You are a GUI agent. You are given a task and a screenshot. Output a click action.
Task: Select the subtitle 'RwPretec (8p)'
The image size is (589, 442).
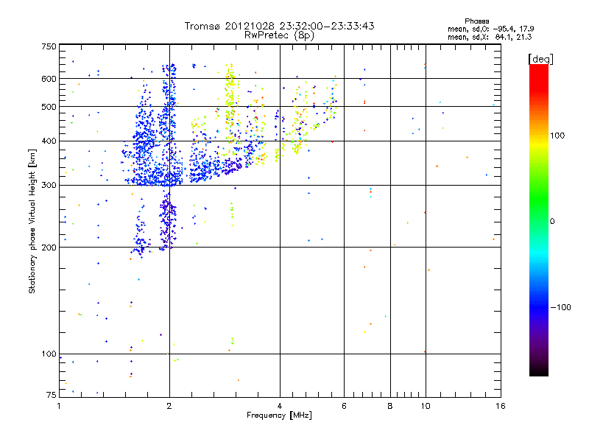[x=279, y=35]
